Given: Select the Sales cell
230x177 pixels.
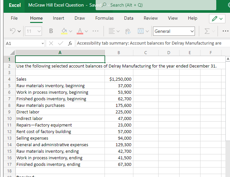Looking at the screenshot, I should pyautogui.click(x=60, y=79).
